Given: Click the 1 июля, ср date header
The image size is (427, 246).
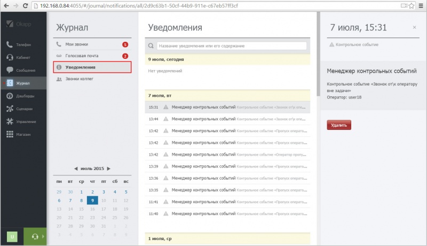Looking at the screenshot, I should pos(227,239).
